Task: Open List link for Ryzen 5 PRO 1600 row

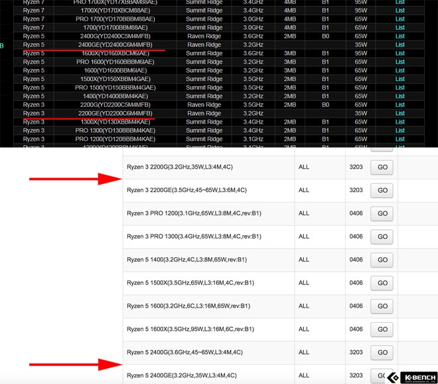Action: [400, 62]
